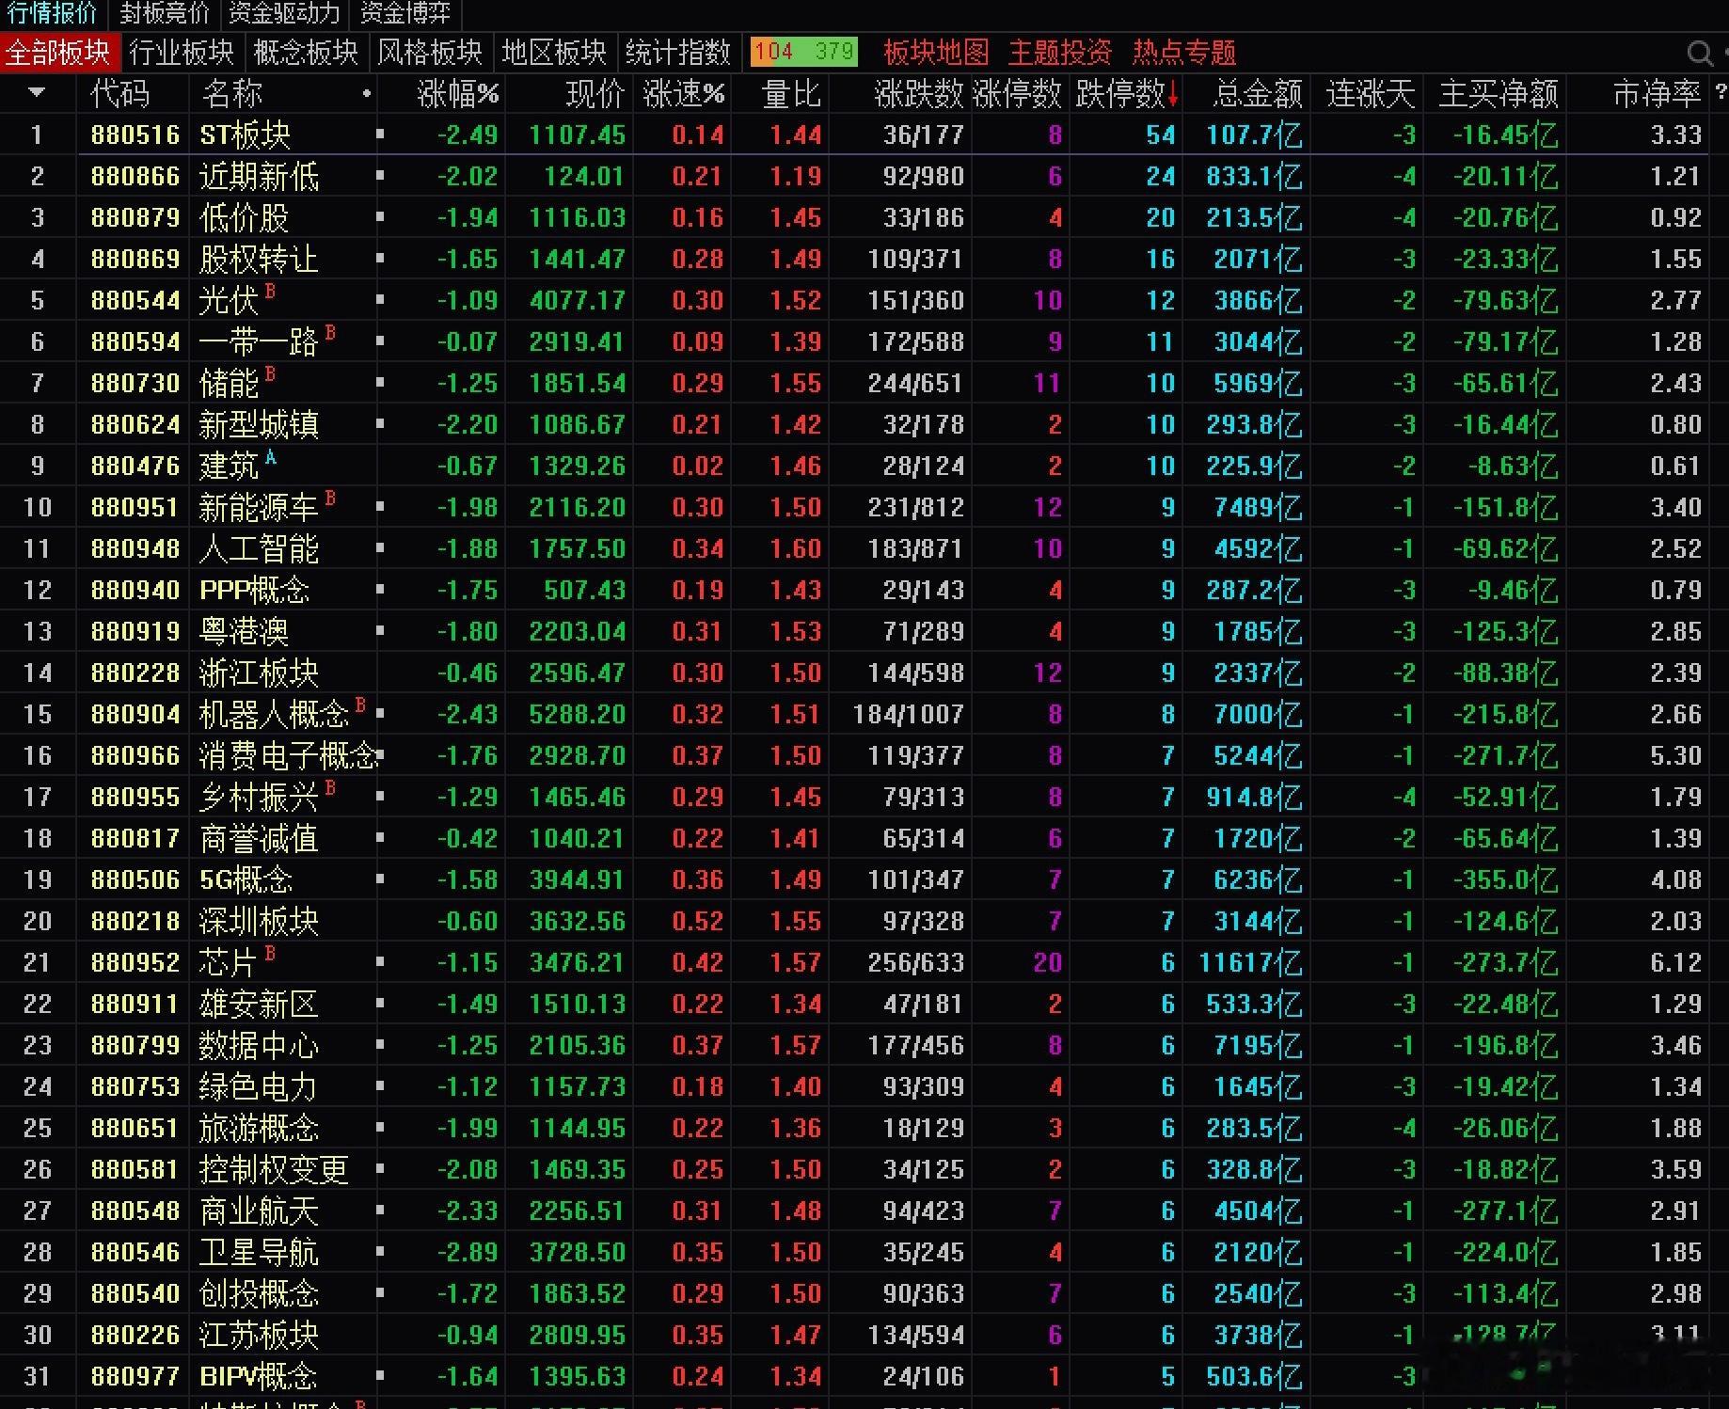Sort by 代码 column header
Viewport: 1729px width, 1409px height.
tap(119, 93)
